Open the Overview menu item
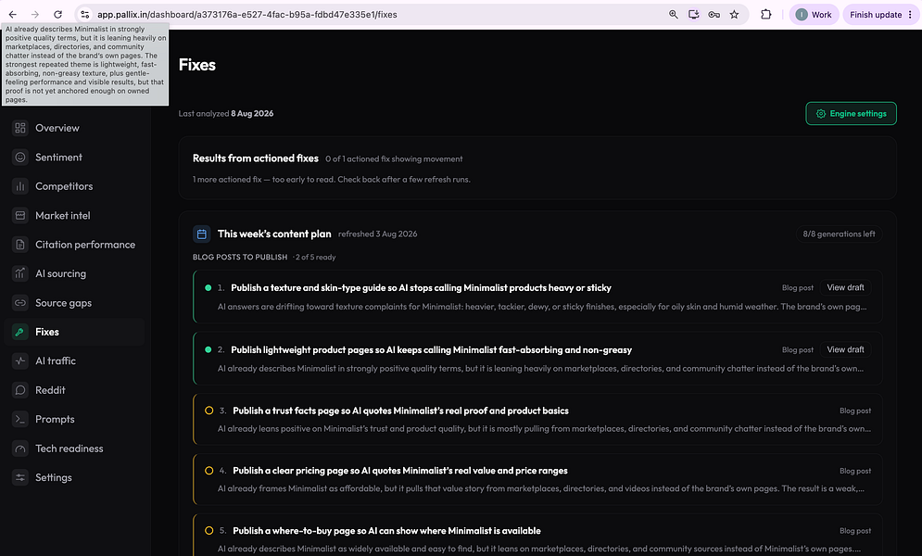This screenshot has width=922, height=556. (x=57, y=128)
